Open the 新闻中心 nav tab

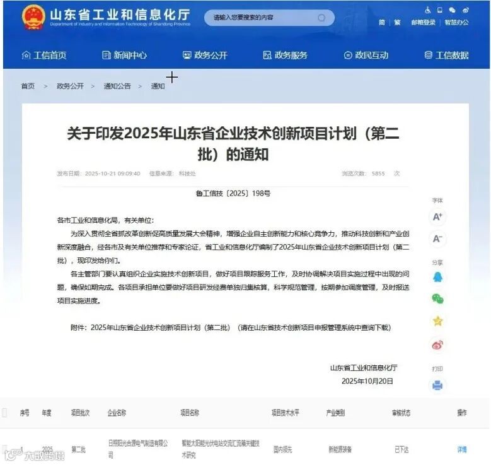[124, 55]
